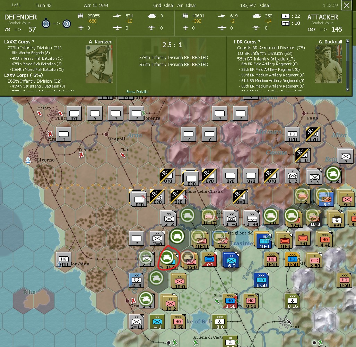Select the German 2=6 infantry division
The height and width of the screenshot is (347, 356).
pos(157,239)
